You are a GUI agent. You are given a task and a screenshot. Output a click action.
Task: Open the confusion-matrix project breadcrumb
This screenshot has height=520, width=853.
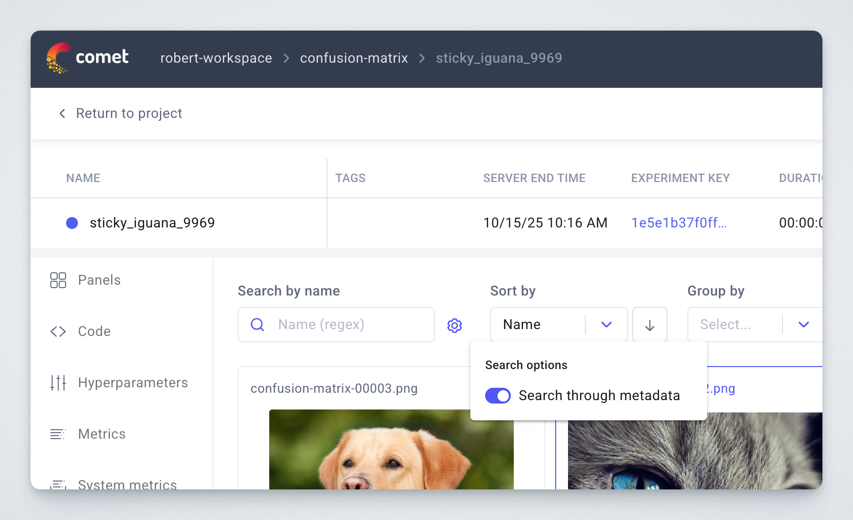pyautogui.click(x=354, y=58)
